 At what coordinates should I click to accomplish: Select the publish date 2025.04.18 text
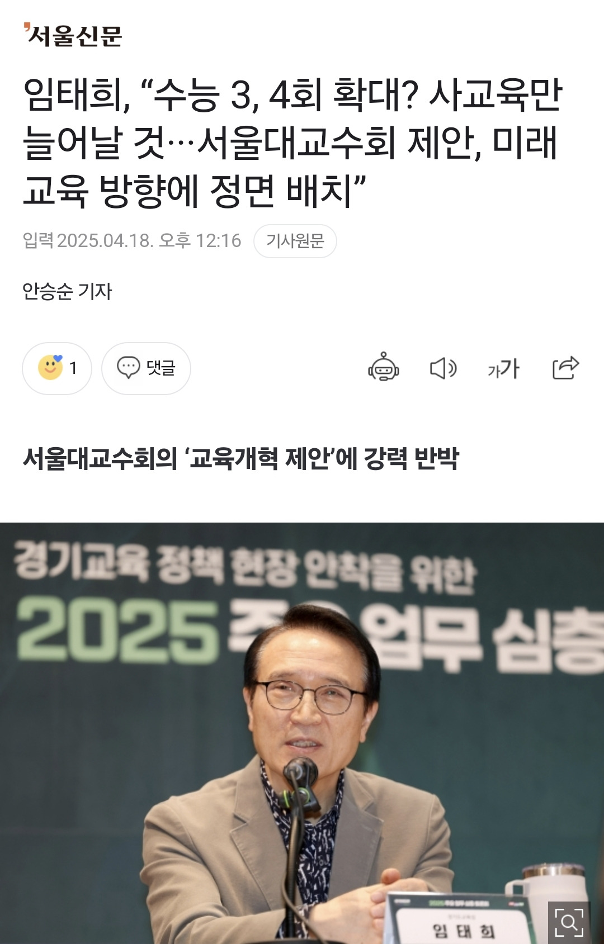[105, 240]
